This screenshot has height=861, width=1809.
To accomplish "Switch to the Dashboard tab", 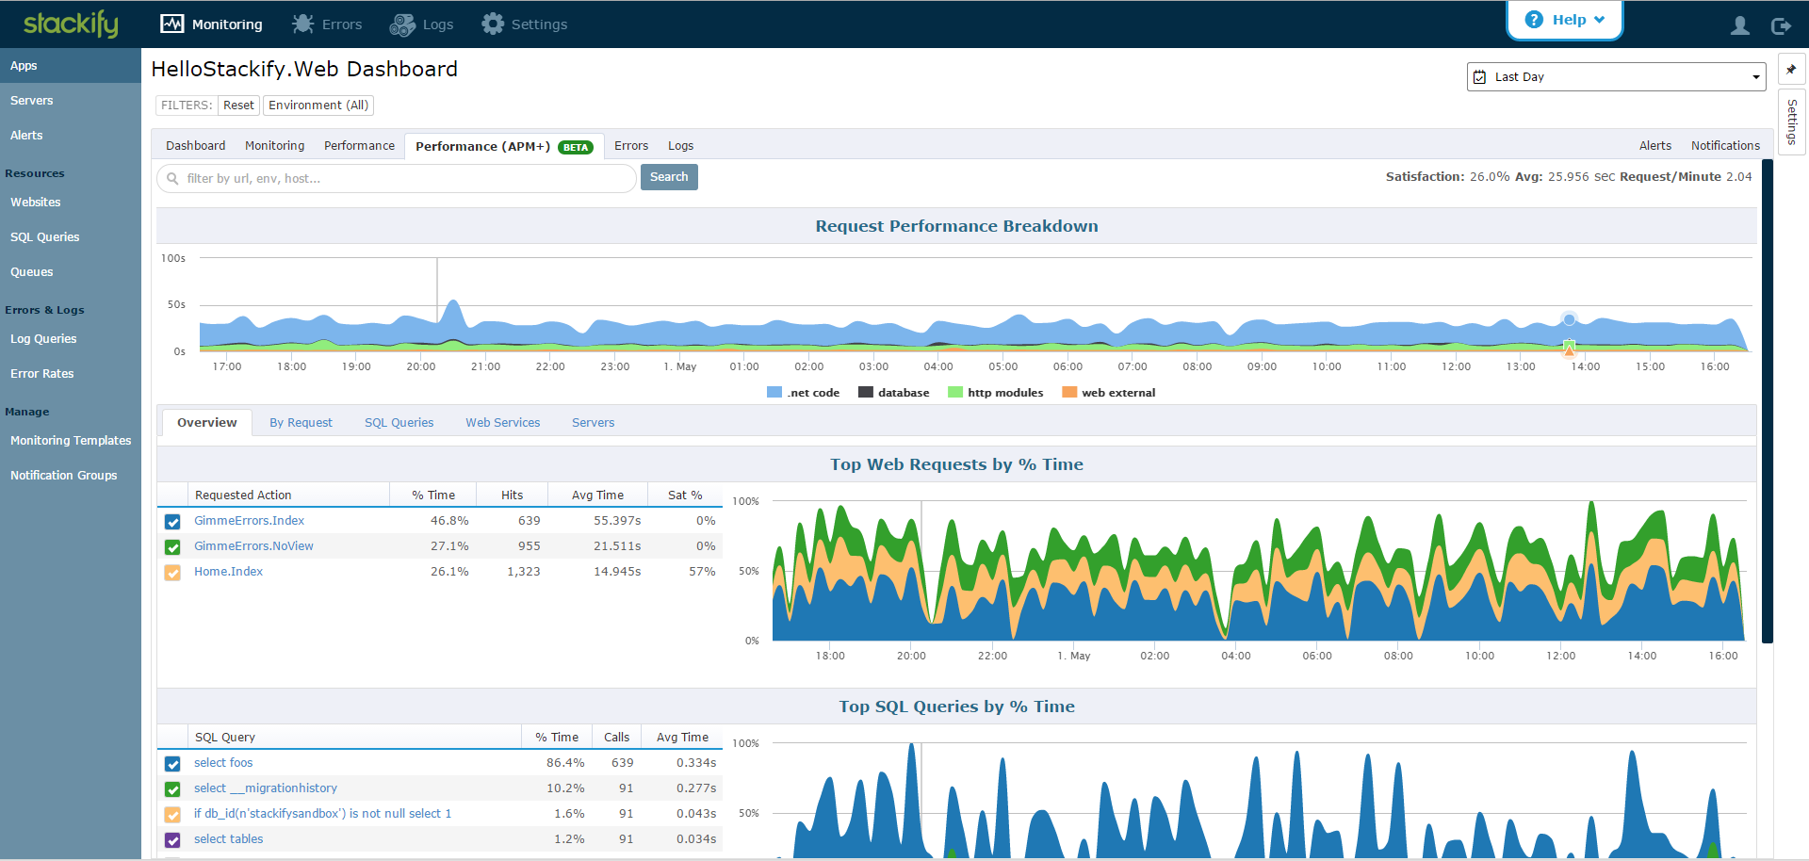I will point(196,146).
